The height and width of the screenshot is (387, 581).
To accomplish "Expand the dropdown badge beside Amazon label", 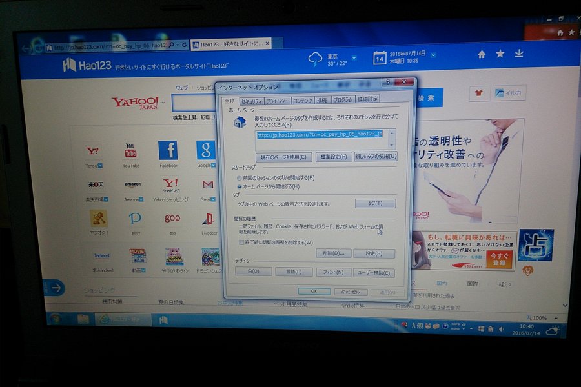I will tap(141, 199).
